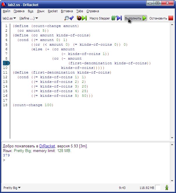
Task: Open the Вид menu
Action: (30, 11)
